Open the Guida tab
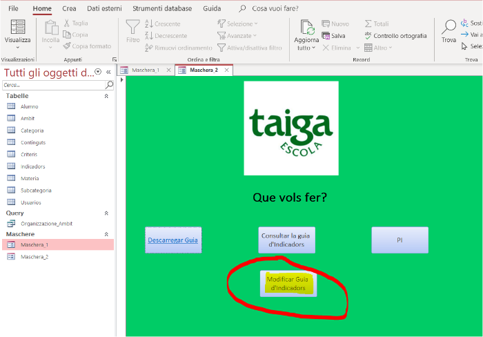 click(212, 8)
